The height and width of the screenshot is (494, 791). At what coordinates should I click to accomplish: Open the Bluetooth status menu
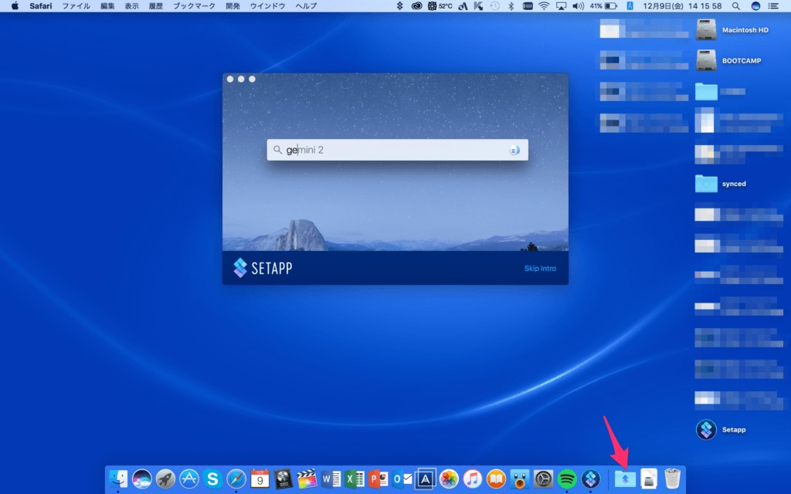coord(511,6)
